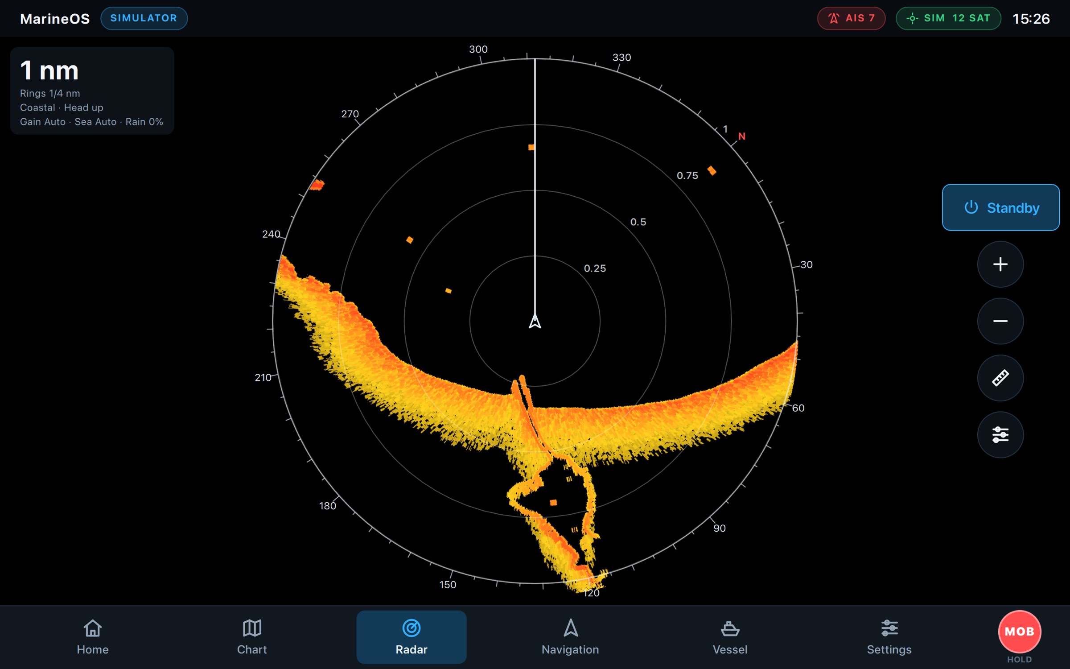Image resolution: width=1070 pixels, height=669 pixels.
Task: Switch to the Navigation tab
Action: (571, 637)
